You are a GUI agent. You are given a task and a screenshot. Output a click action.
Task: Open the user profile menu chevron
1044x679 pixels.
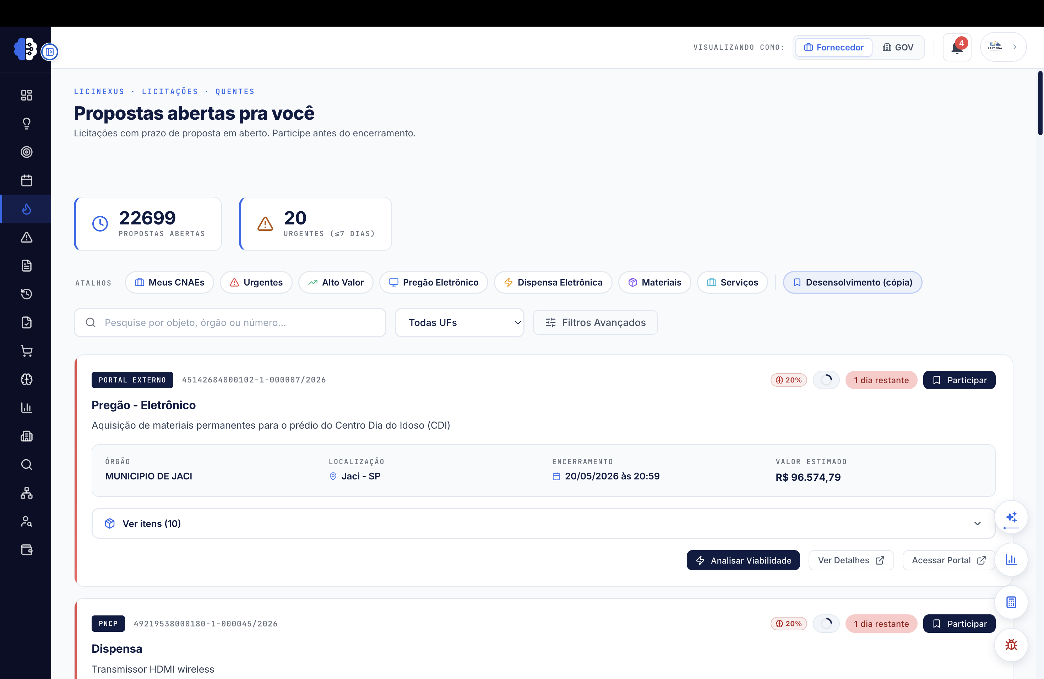click(x=1015, y=47)
